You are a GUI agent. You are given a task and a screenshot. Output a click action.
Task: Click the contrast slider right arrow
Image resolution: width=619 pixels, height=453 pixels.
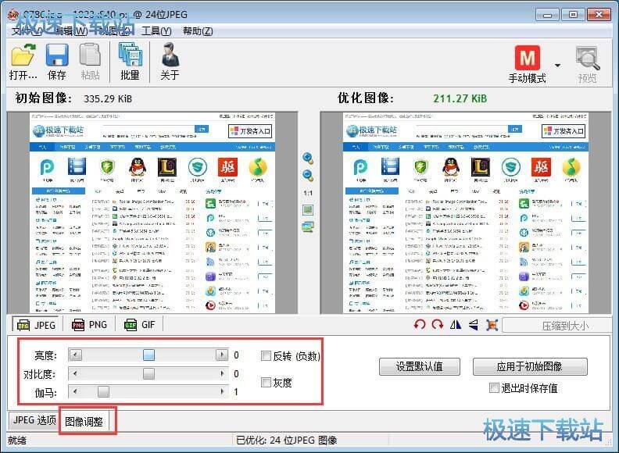(x=222, y=373)
